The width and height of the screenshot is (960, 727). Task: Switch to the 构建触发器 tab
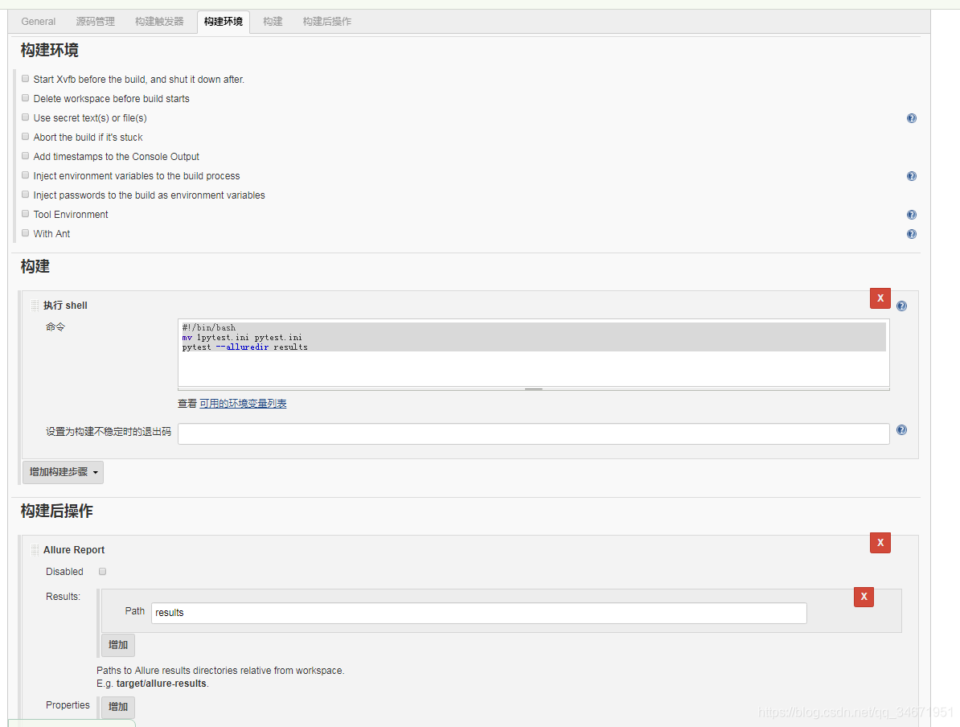pos(159,22)
